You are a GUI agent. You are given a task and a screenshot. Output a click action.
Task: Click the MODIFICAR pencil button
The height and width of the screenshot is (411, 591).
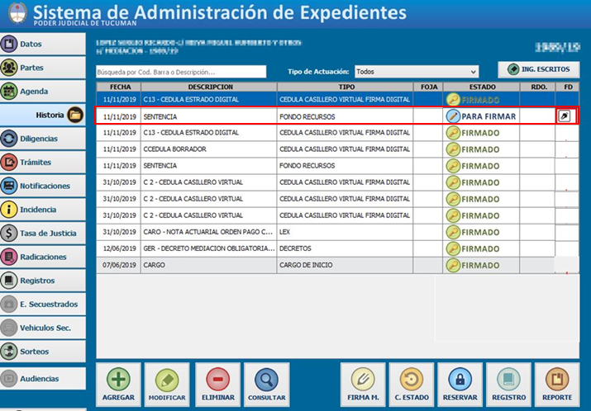(167, 385)
